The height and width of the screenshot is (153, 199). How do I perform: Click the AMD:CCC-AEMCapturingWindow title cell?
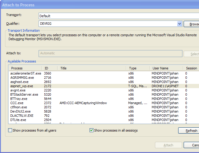tap(83, 103)
